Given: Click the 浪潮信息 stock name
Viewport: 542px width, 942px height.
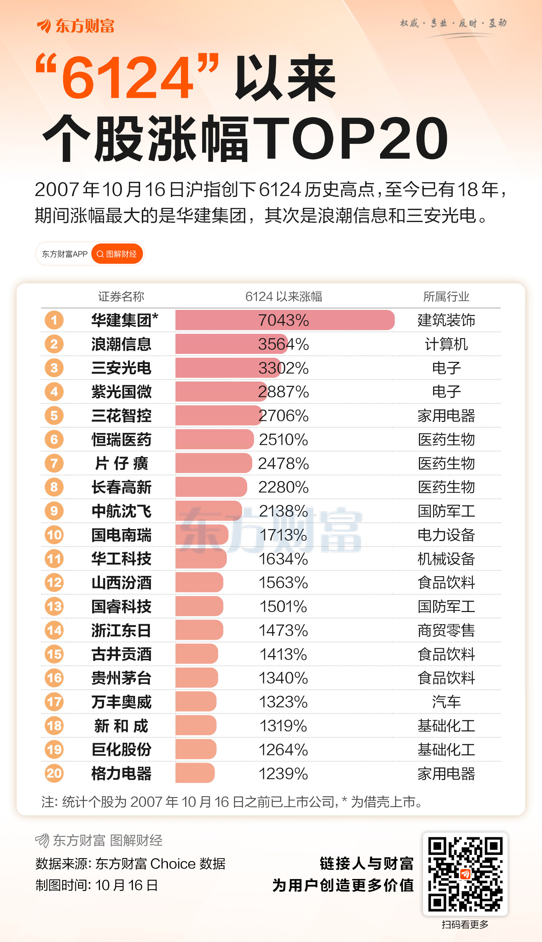Looking at the screenshot, I should coord(121,344).
